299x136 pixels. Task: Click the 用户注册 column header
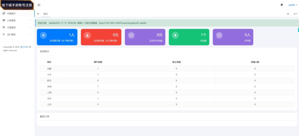coord(98,62)
